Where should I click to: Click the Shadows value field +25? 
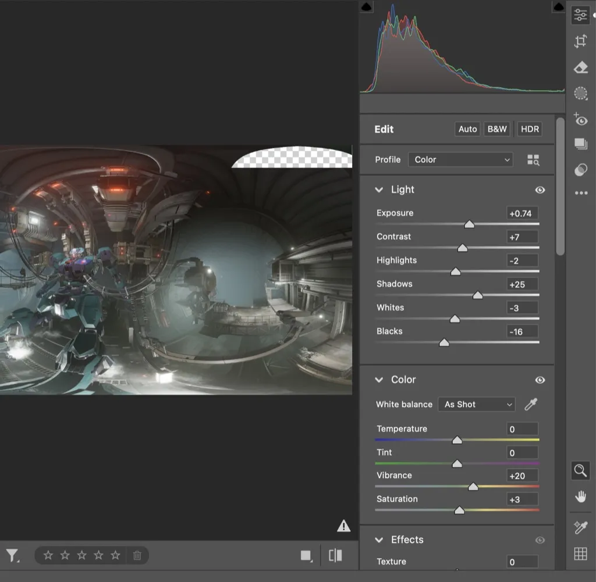click(522, 284)
